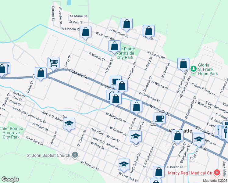Click the shopping cart marker near Leroy Dr
This screenshot has width=228, height=183.
pos(53,63)
